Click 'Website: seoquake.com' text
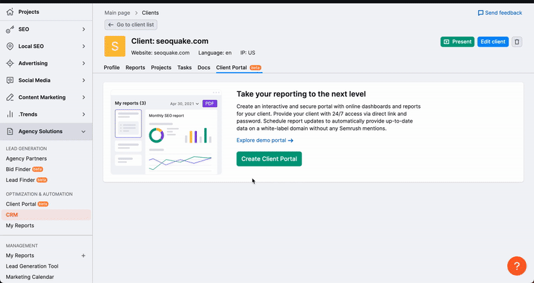 pos(160,53)
